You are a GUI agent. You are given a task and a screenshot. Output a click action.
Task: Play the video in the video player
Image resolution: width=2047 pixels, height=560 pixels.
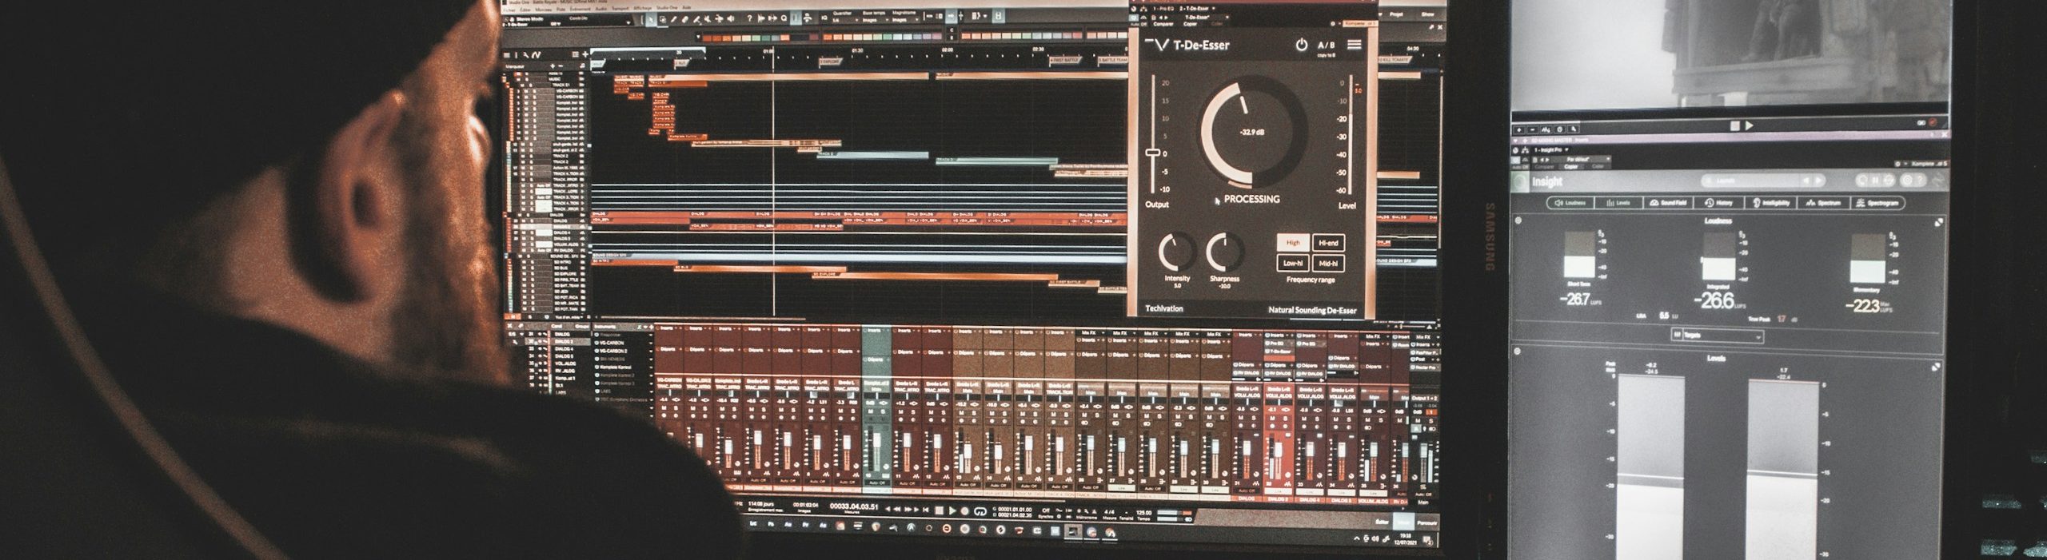point(1749,125)
